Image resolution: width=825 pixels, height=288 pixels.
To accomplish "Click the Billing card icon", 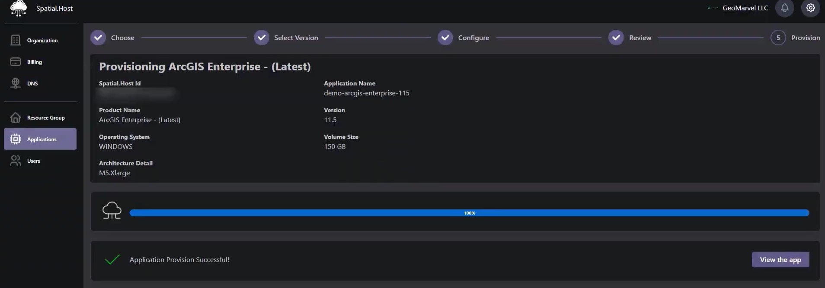I will tap(16, 62).
